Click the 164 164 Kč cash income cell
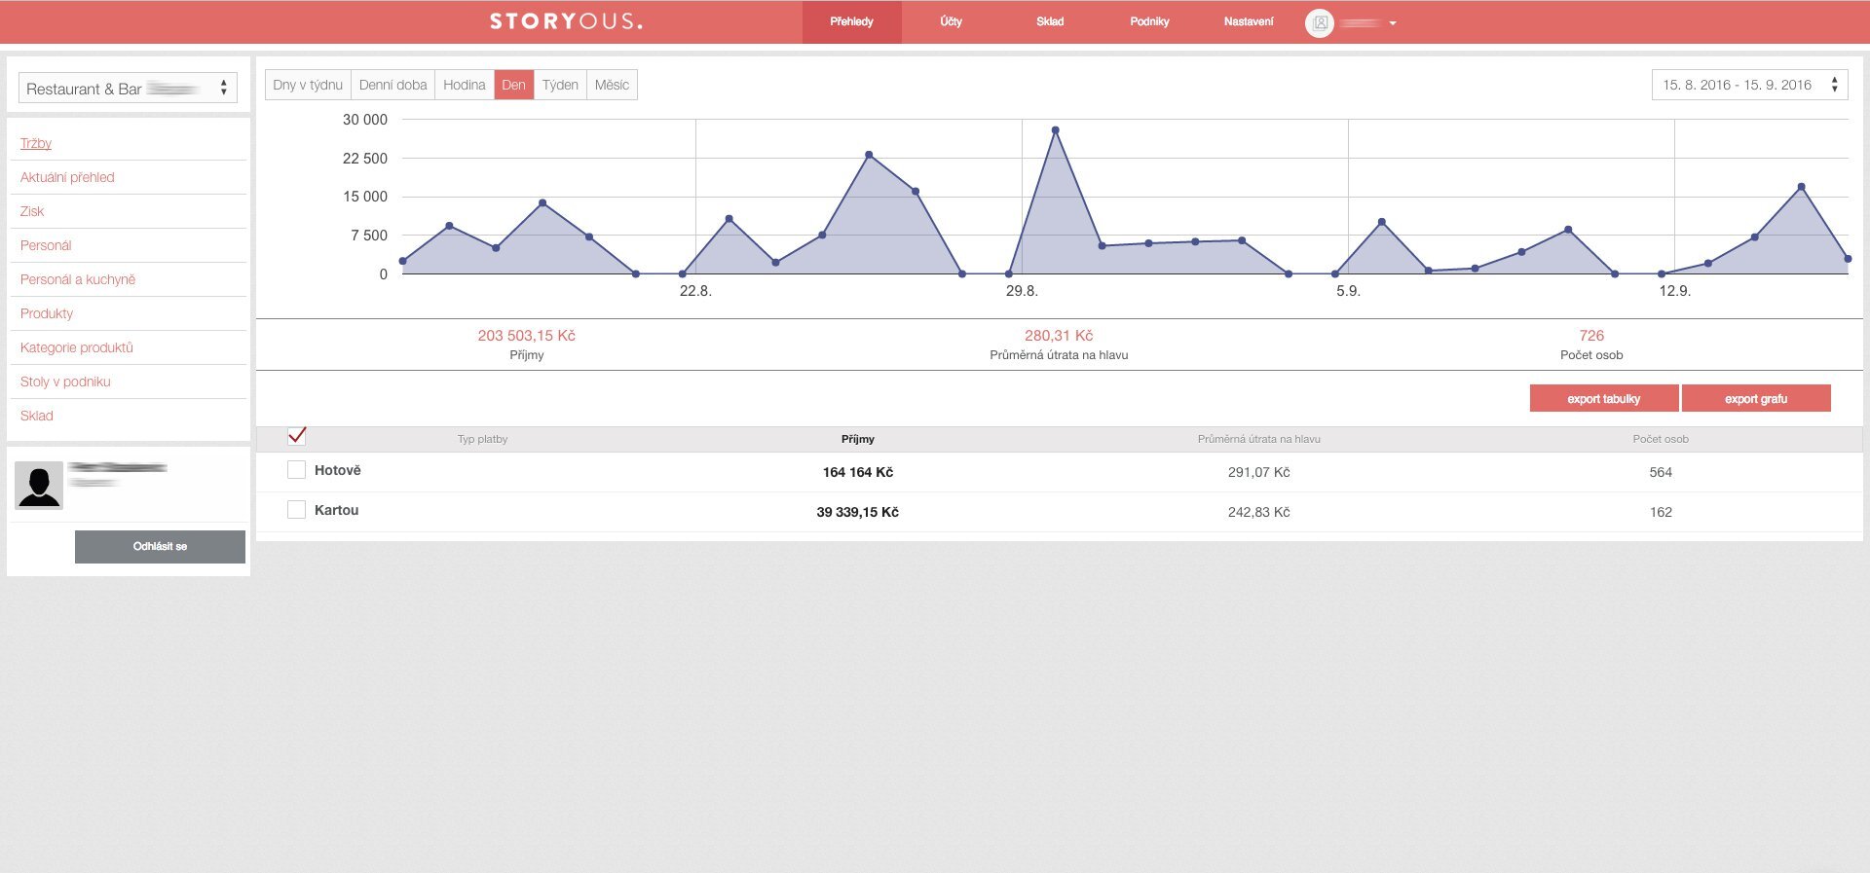The height and width of the screenshot is (873, 1870). [x=857, y=472]
